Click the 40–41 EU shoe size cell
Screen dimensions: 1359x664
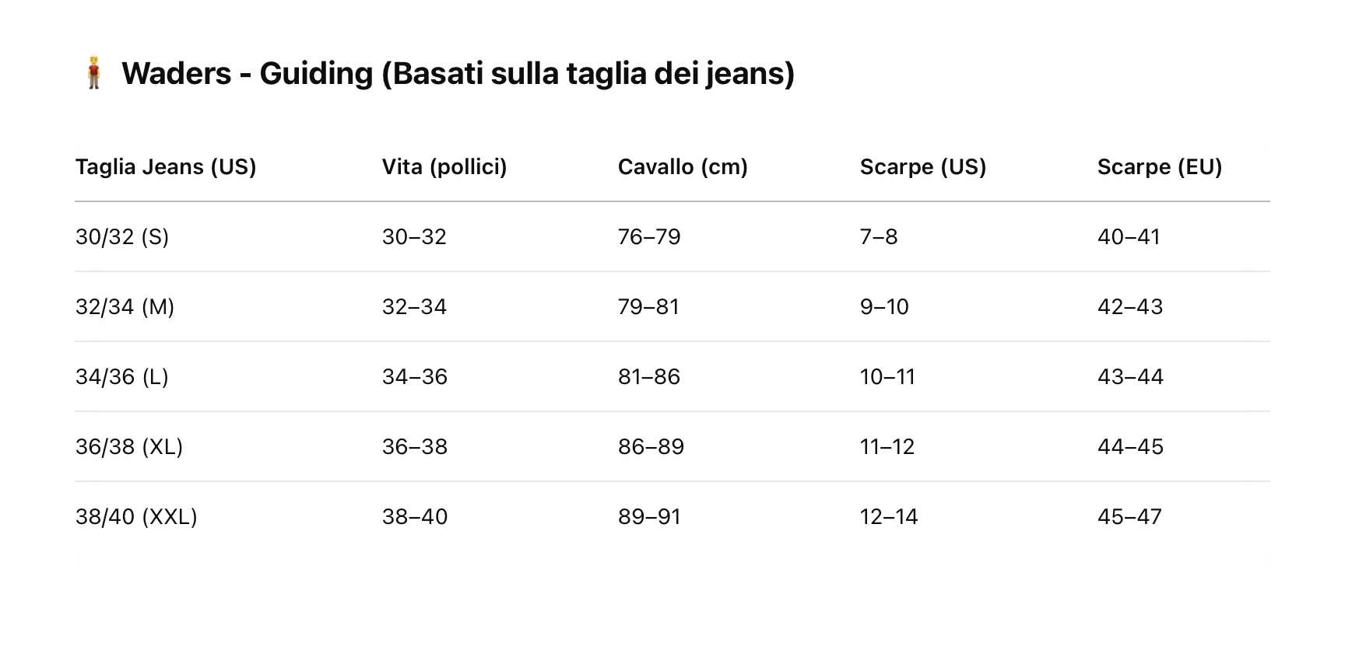pyautogui.click(x=1129, y=237)
